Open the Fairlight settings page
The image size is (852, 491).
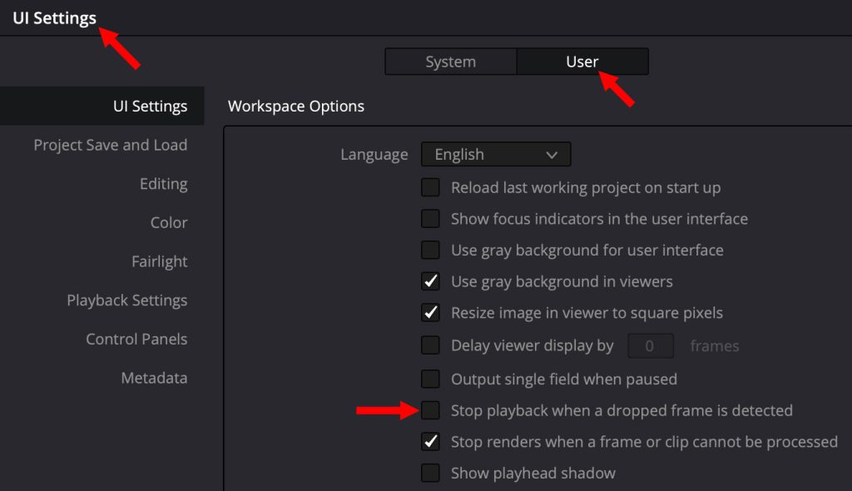point(159,261)
